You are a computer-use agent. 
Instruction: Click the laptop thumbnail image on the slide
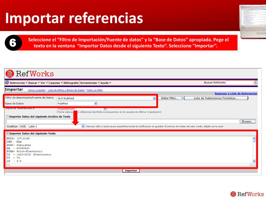click(252, 22)
